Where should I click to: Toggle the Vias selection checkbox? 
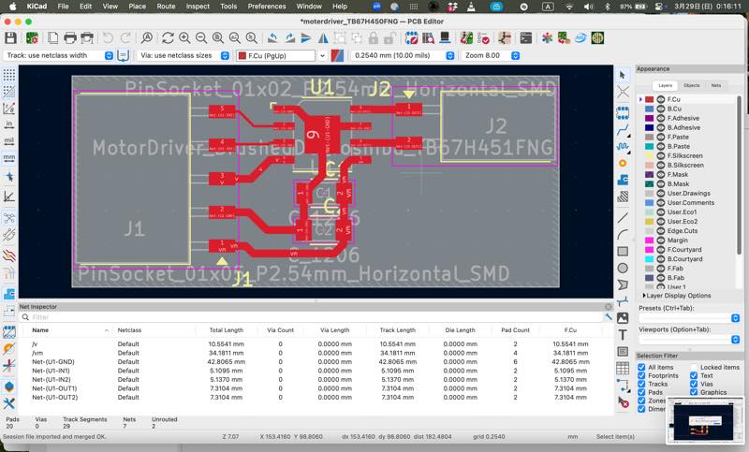(694, 384)
